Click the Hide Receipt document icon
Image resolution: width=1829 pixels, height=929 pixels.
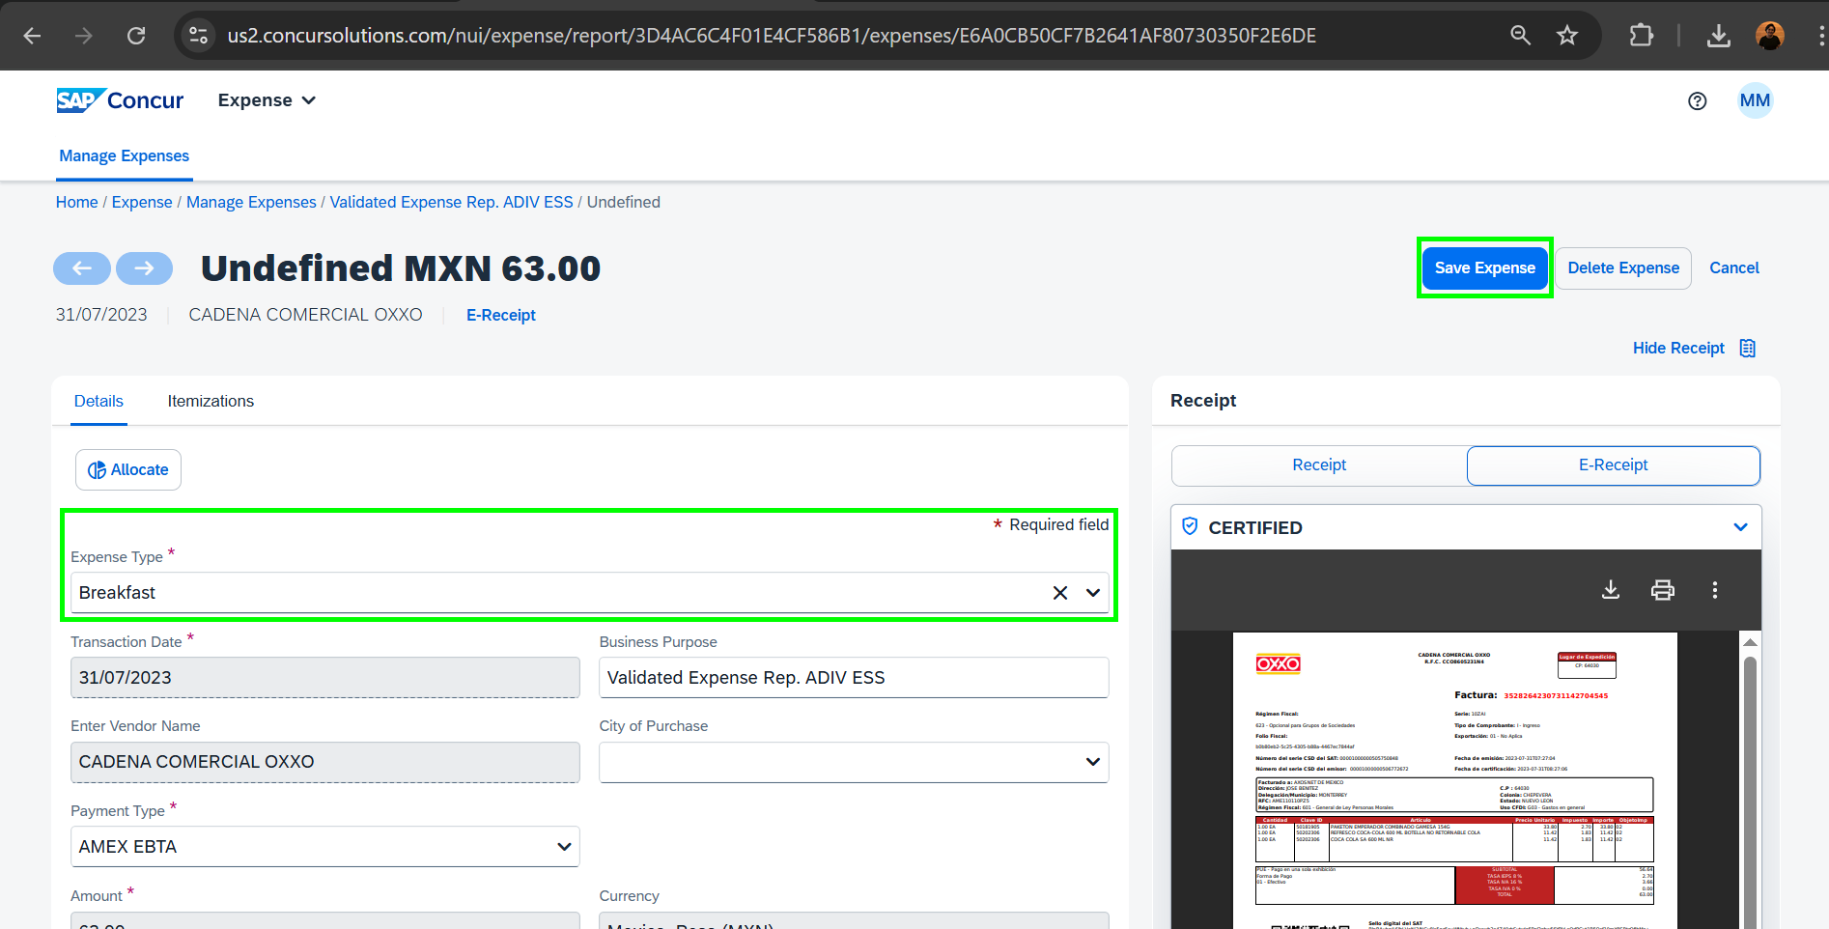coord(1747,348)
